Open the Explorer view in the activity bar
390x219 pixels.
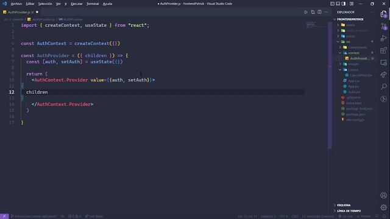pyautogui.click(x=383, y=14)
